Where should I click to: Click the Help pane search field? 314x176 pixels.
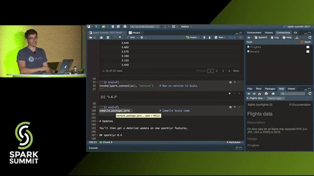coord(293,93)
